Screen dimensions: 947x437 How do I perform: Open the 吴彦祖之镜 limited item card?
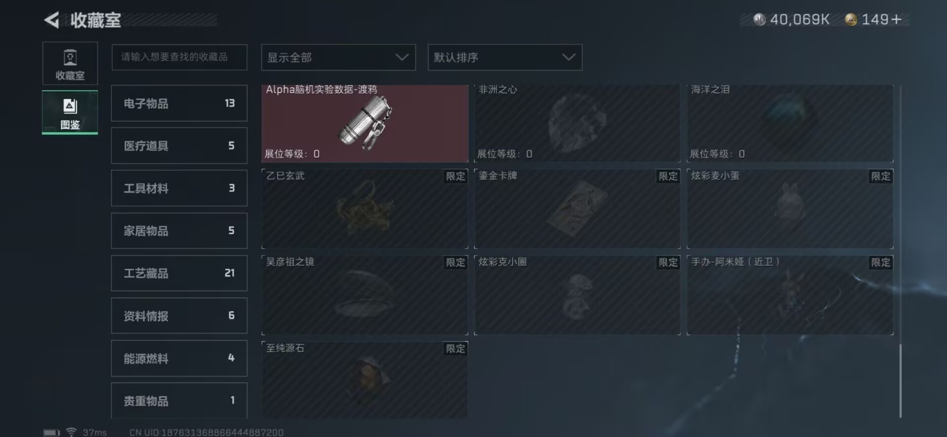[x=365, y=295]
